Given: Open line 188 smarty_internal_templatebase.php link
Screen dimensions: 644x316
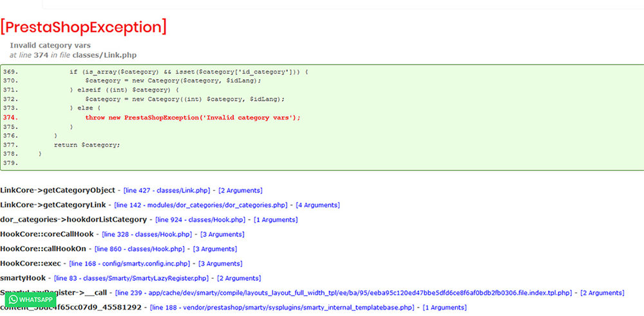Looking at the screenshot, I should coord(282,308).
